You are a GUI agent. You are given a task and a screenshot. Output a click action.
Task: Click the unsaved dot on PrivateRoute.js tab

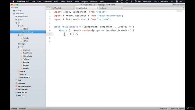[x=97, y=8]
